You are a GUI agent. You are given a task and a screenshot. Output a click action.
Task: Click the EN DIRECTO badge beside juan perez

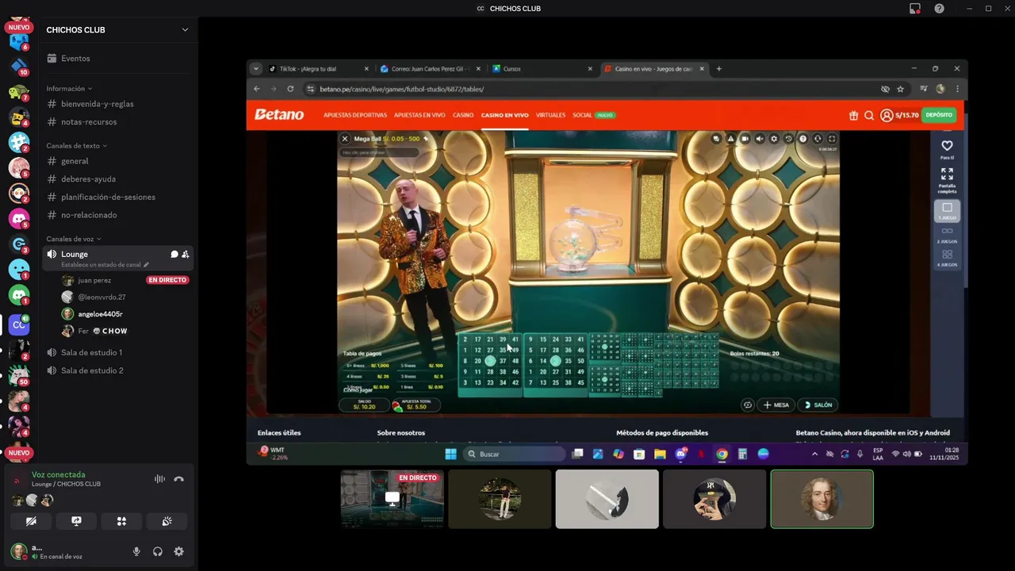pos(167,280)
